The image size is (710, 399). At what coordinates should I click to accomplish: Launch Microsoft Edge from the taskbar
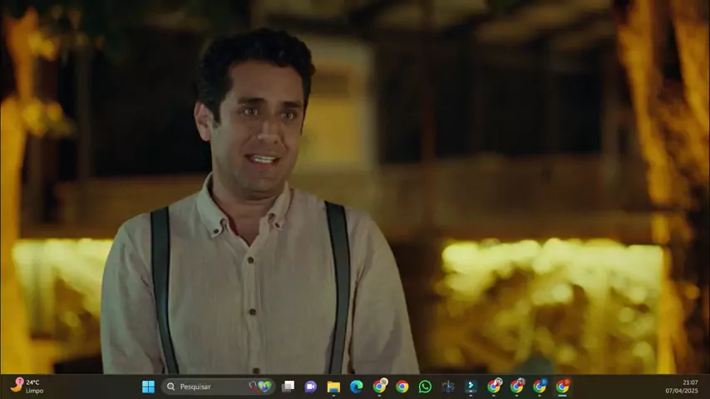pos(357,387)
